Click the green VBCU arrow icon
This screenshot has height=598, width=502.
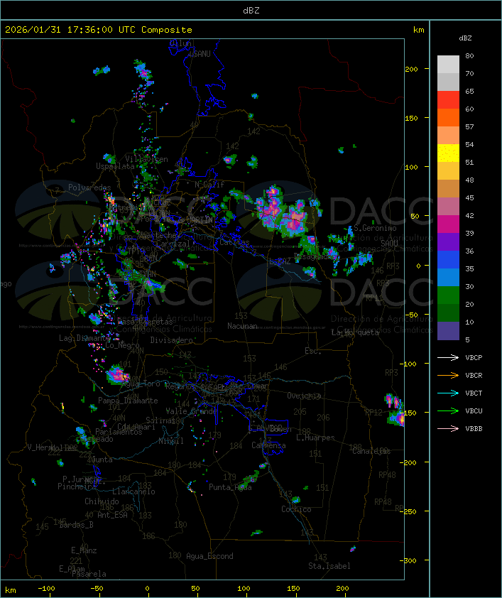(448, 411)
